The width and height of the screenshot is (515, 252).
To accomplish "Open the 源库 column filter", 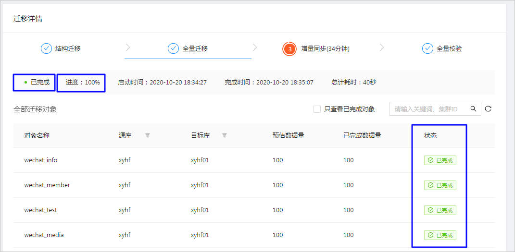I will (148, 135).
